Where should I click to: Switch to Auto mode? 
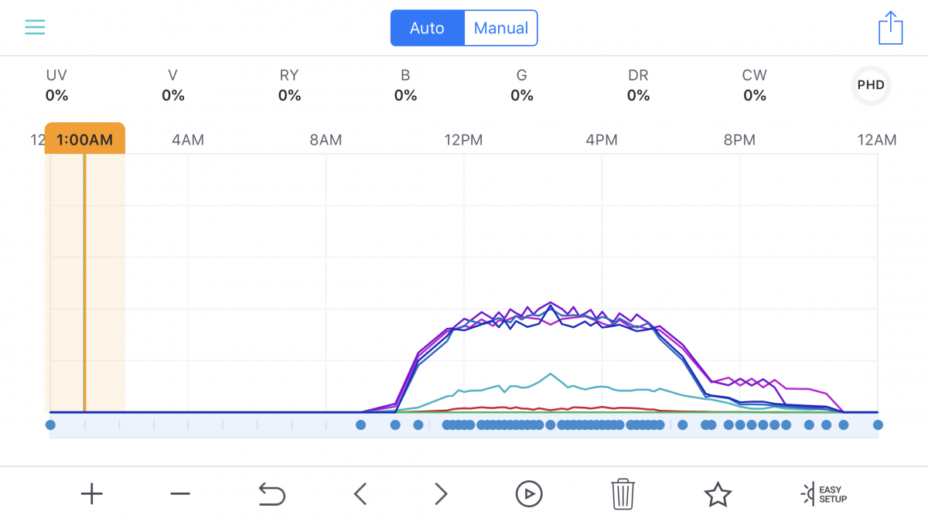(x=427, y=28)
